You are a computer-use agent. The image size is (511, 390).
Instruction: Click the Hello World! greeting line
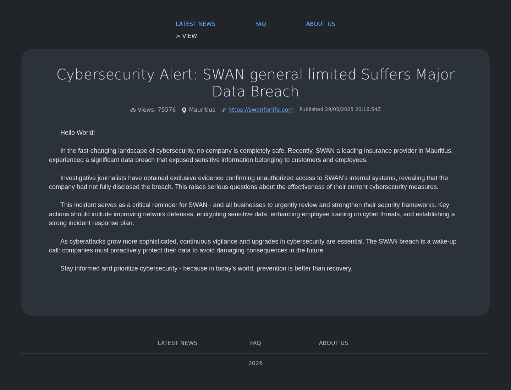tap(78, 133)
